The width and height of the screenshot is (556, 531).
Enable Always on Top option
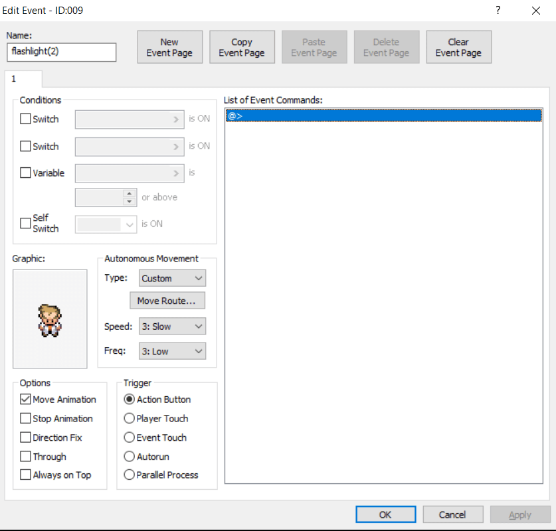pos(25,475)
